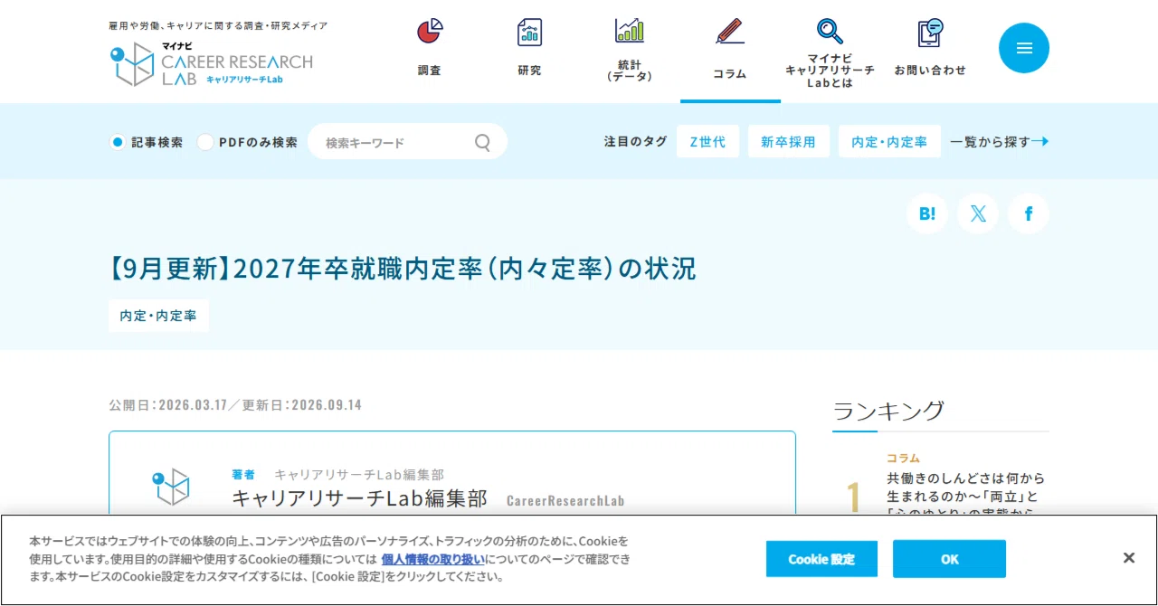Click the 更新日:2026.09.14 date text
Image resolution: width=1158 pixels, height=606 pixels.
point(302,404)
